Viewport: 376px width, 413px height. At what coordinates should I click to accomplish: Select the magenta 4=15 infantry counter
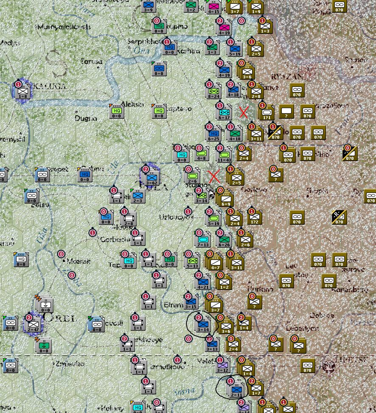[x=213, y=7]
